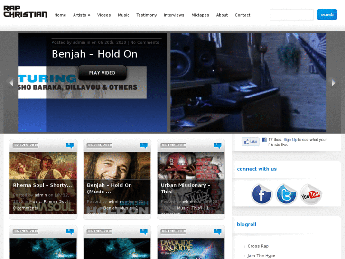Open the Contact page
Viewport: 345px width, 259px height.
242,15
